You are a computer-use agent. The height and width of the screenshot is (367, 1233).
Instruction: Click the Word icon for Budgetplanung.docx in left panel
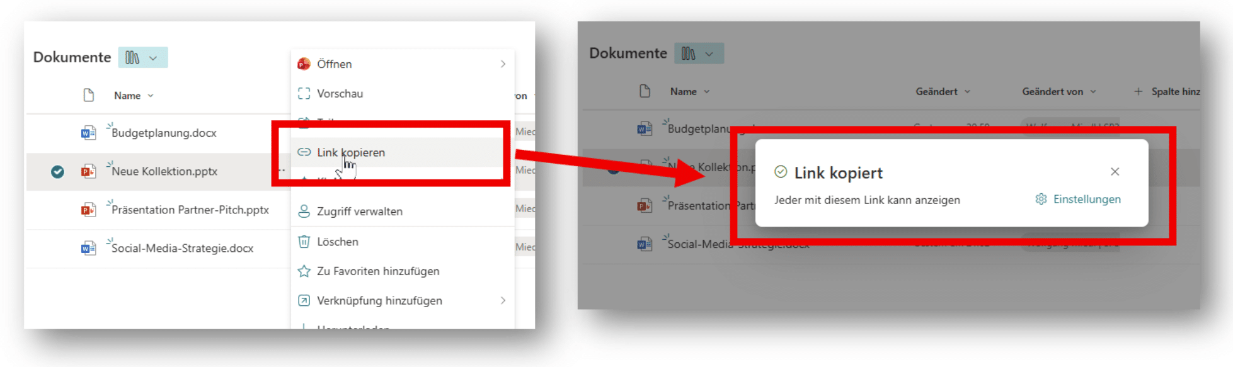pos(88,133)
